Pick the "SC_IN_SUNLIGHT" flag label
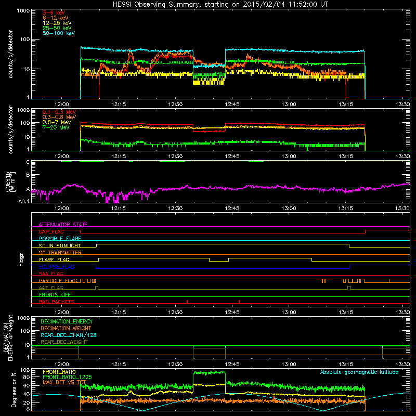416x416 pixels. tap(60, 245)
